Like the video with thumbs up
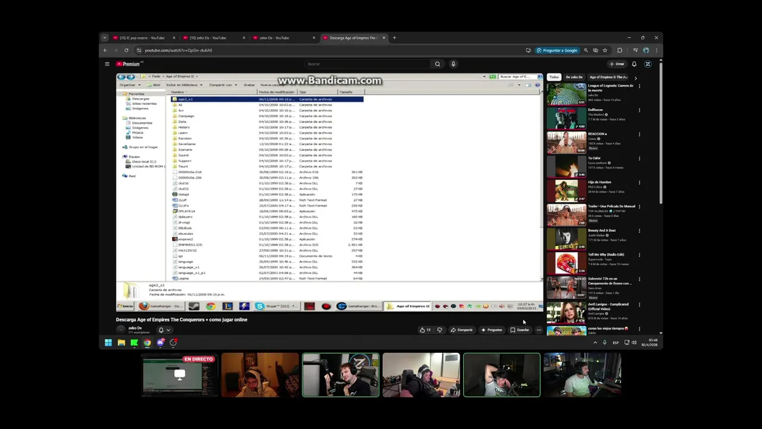This screenshot has height=429, width=762. coord(424,329)
